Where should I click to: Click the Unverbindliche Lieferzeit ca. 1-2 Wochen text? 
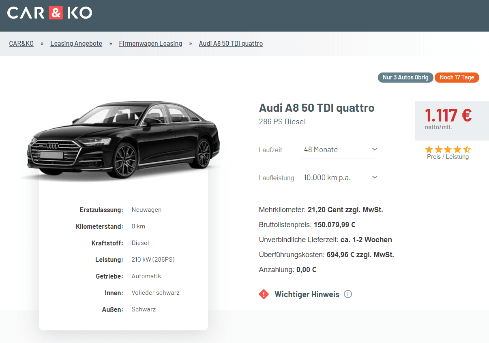click(325, 240)
